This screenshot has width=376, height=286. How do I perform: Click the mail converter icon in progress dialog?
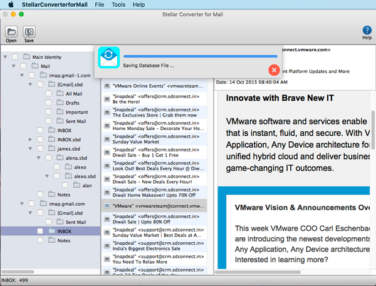point(109,58)
